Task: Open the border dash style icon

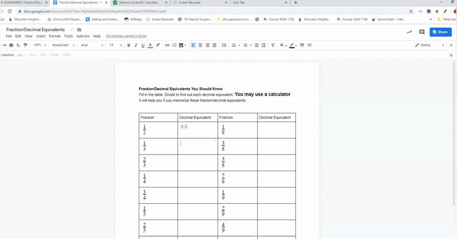Action: click(x=310, y=45)
